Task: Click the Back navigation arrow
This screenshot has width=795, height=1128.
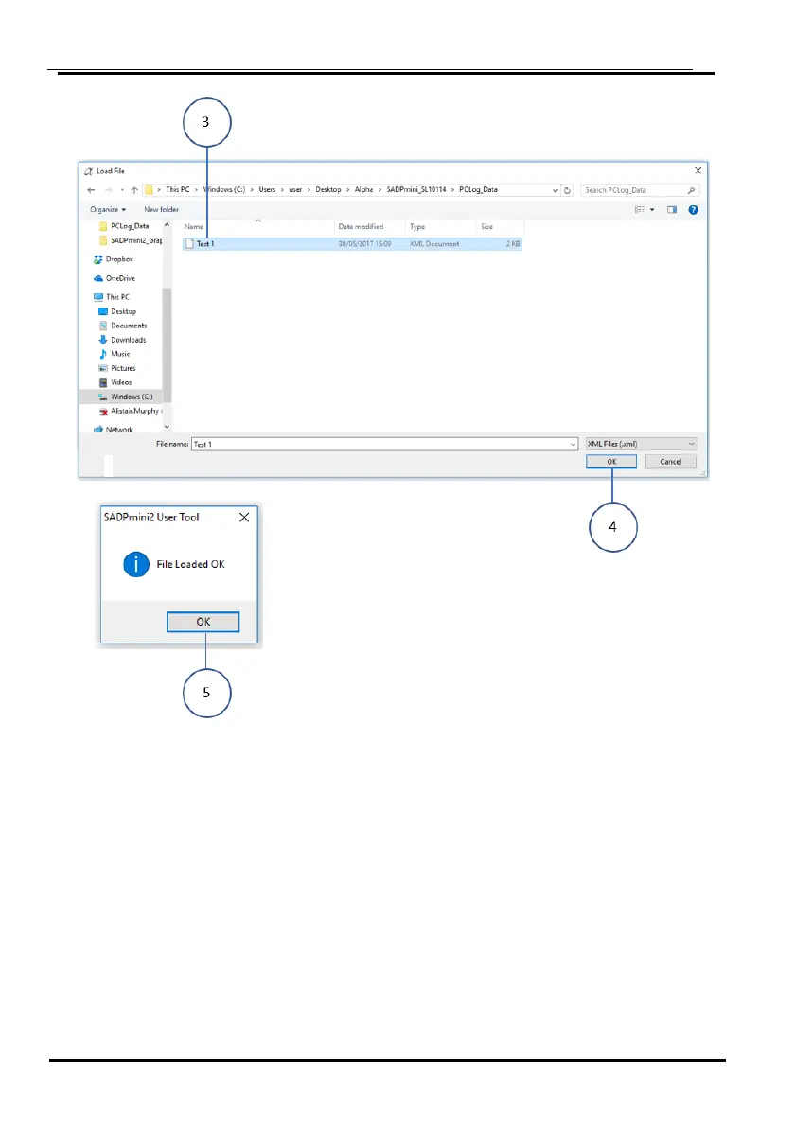Action: click(91, 190)
